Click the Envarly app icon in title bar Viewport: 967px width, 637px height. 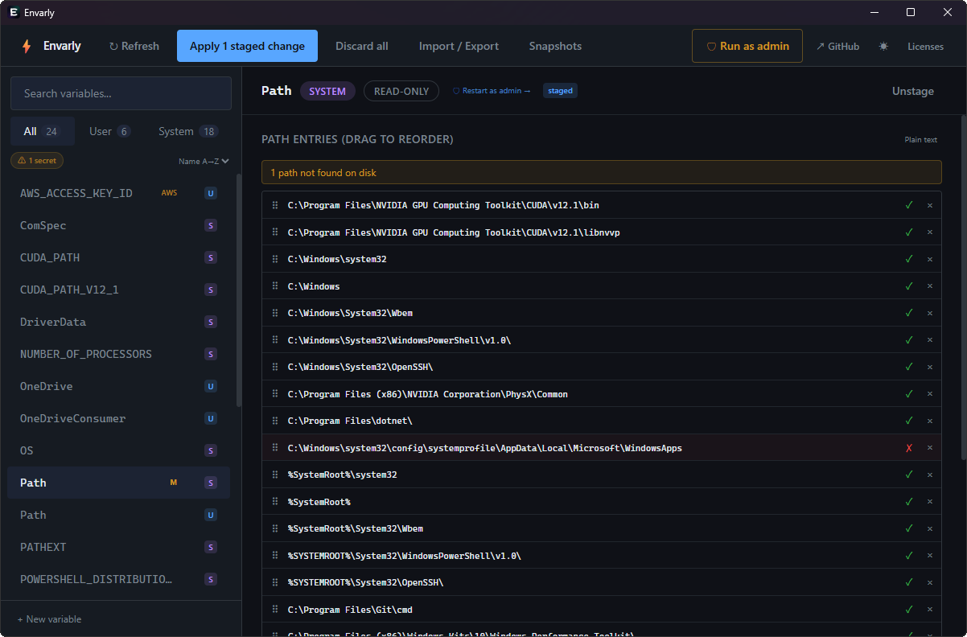pyautogui.click(x=14, y=13)
